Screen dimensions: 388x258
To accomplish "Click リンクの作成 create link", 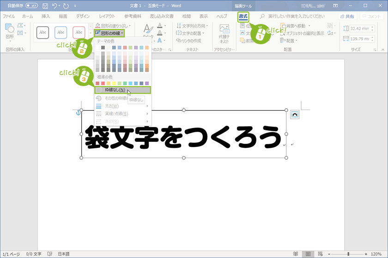I will (189, 41).
